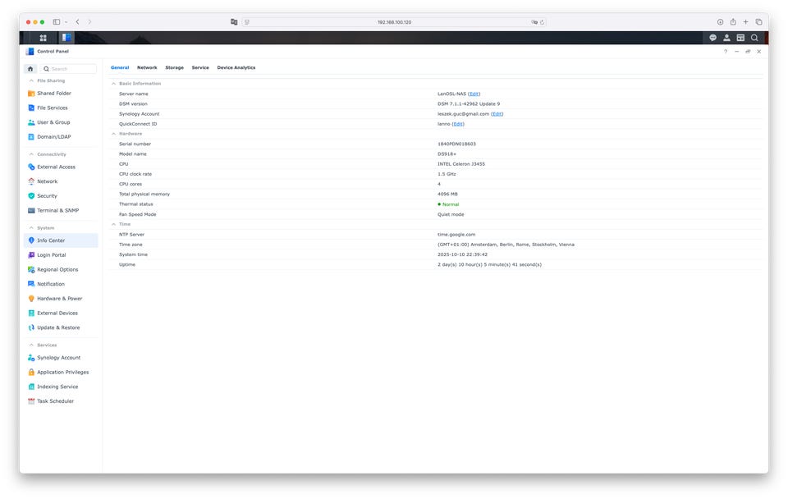The height and width of the screenshot is (499, 788).
Task: Select Info Center in sidebar
Action: (x=61, y=240)
